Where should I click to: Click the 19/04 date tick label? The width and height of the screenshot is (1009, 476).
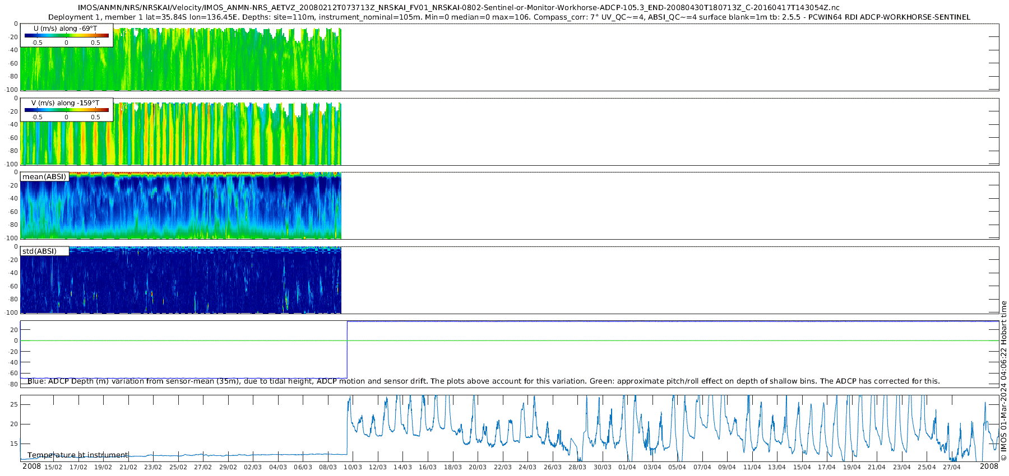[852, 467]
